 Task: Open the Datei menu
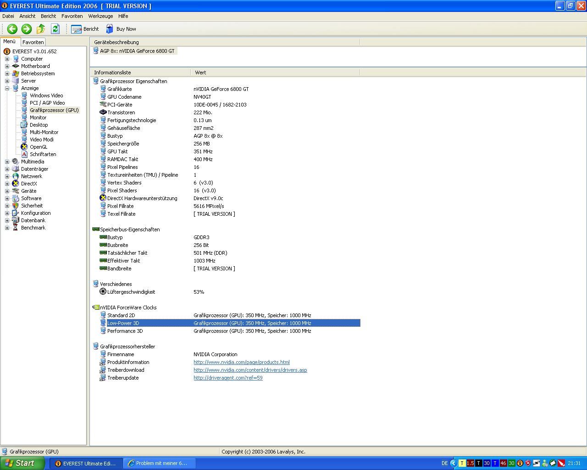8,16
